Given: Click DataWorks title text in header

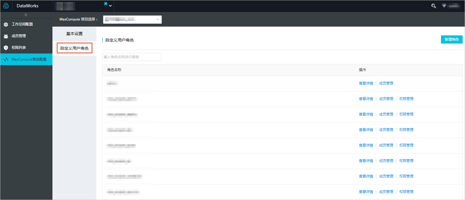Looking at the screenshot, I should 28,6.
